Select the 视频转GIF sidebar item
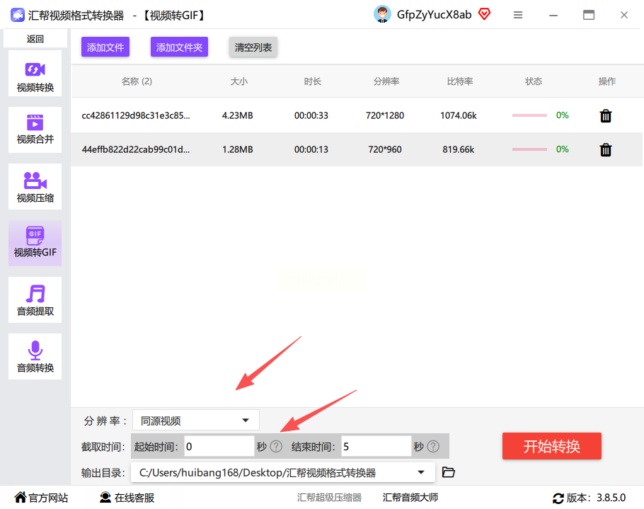The width and height of the screenshot is (644, 509). 35,244
